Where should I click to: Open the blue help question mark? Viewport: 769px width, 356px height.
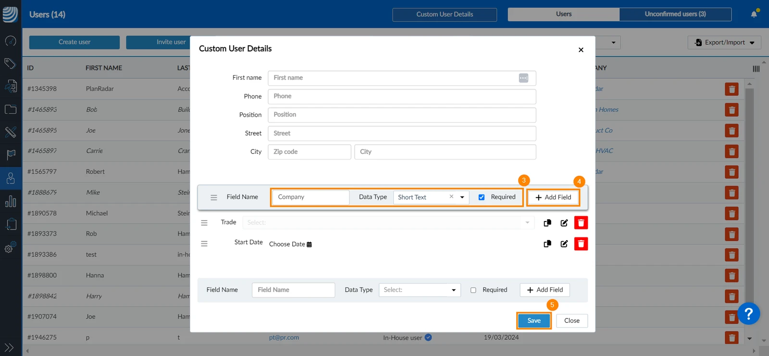tap(748, 314)
